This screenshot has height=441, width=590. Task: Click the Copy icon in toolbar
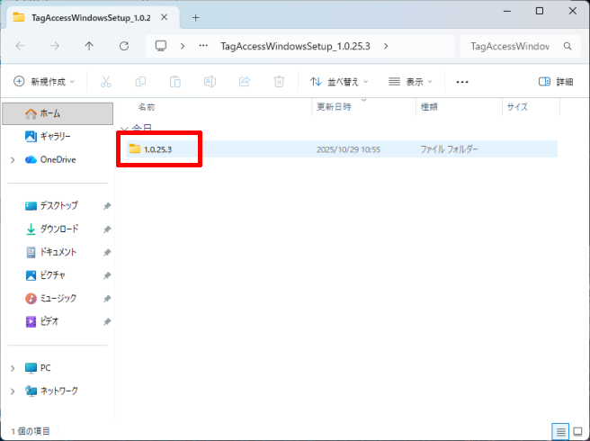[140, 81]
